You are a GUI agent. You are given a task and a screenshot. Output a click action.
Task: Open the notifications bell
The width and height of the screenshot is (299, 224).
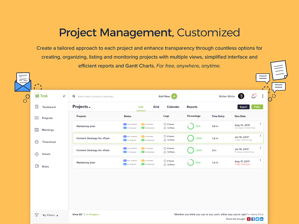pos(254,96)
